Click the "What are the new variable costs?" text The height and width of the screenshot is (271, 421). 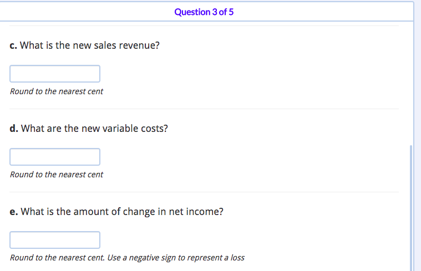[94, 129]
